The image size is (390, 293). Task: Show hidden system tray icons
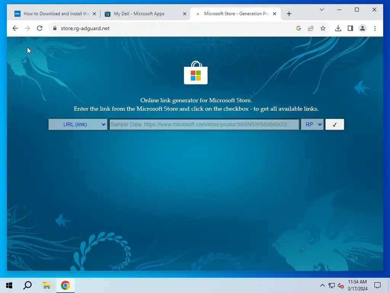coord(322,285)
